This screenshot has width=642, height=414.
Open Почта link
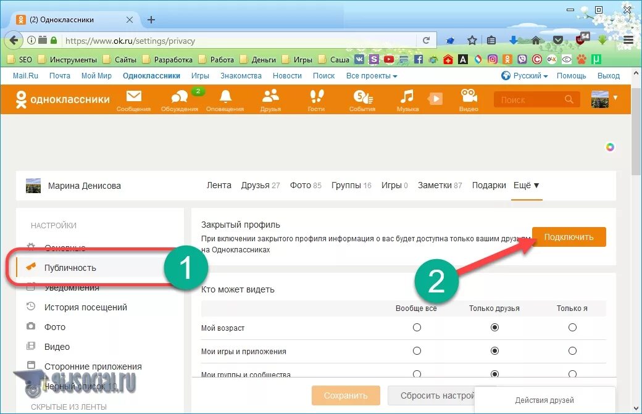pyautogui.click(x=60, y=76)
